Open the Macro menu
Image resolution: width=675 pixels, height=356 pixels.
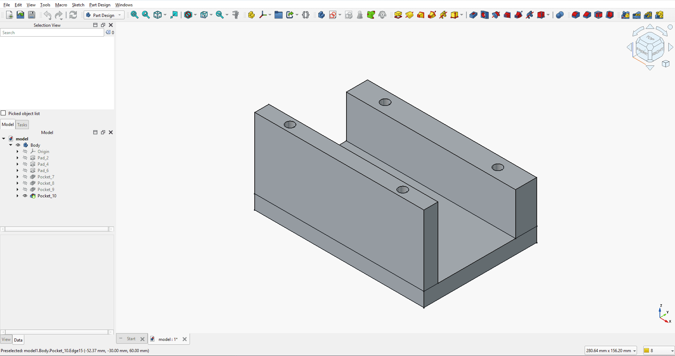coord(61,5)
